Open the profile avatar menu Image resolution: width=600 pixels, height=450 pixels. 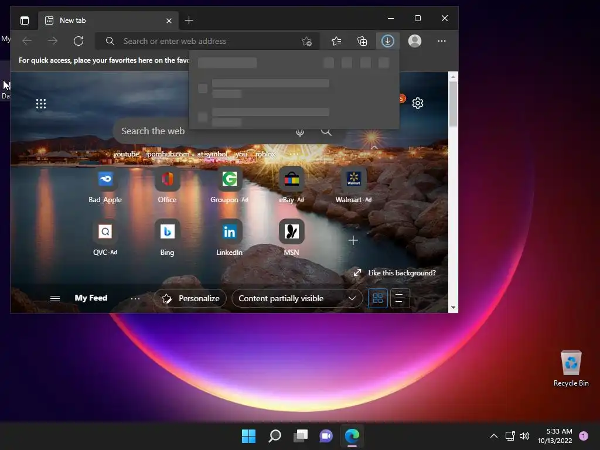415,41
